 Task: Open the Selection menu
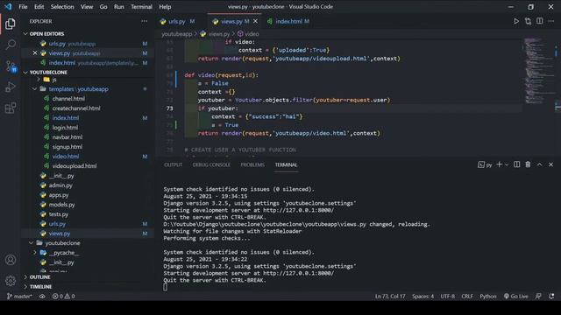click(x=62, y=7)
